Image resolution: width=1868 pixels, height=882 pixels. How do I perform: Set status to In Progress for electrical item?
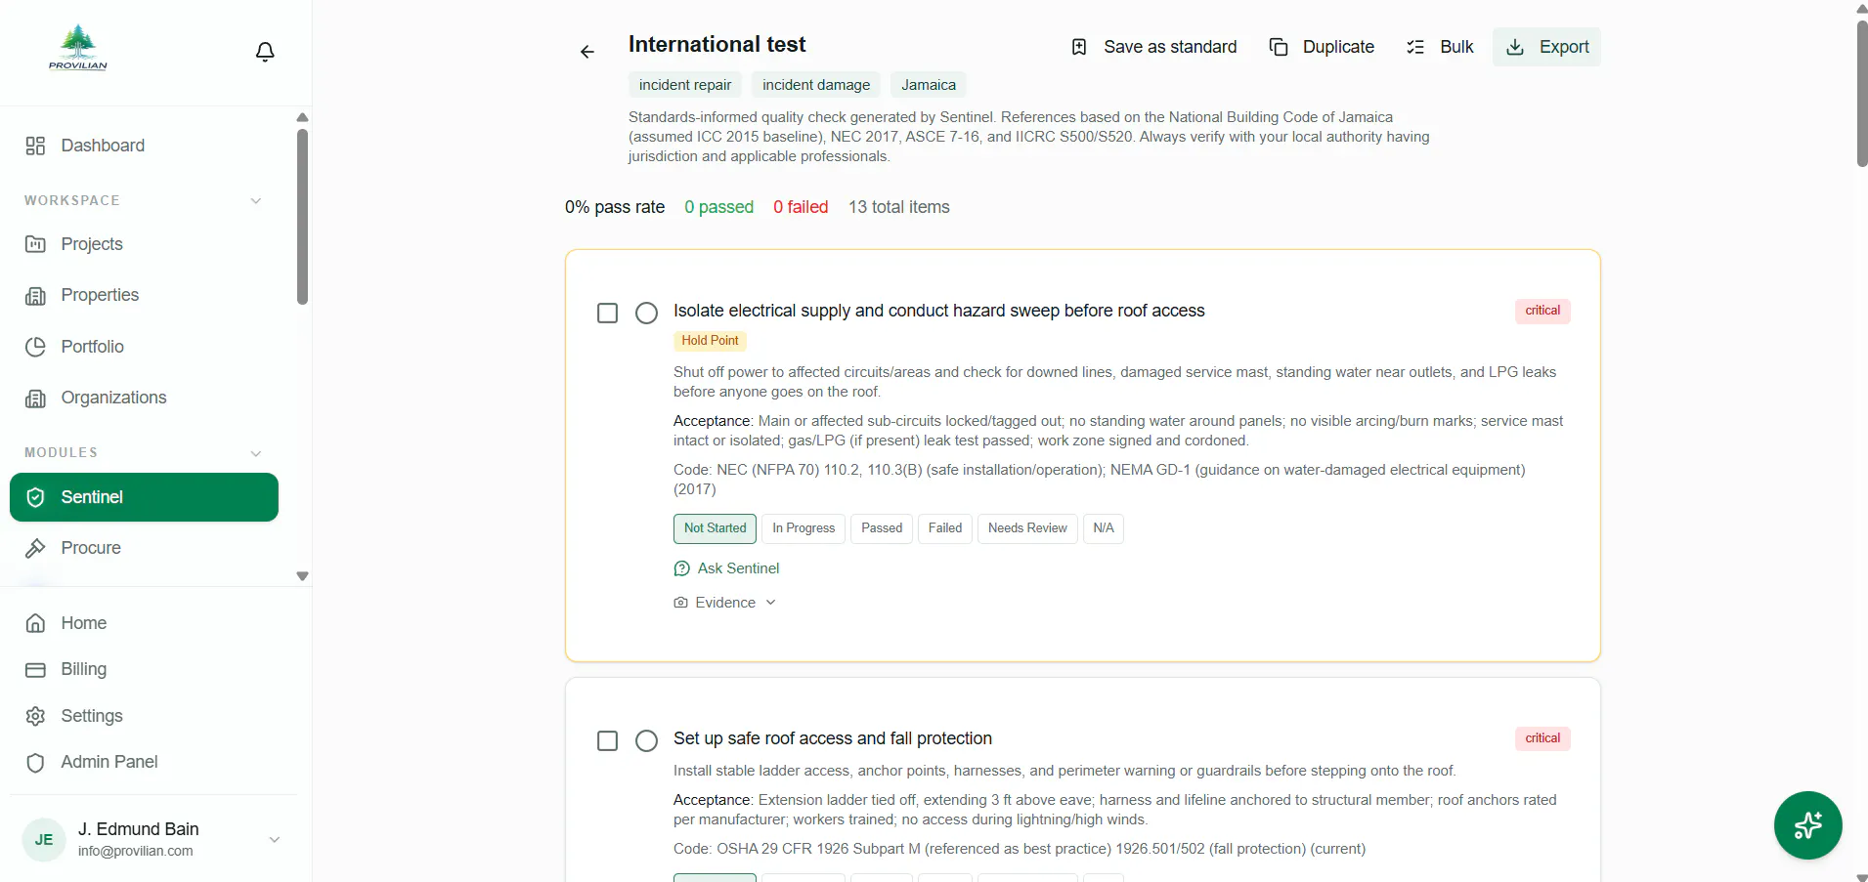[x=804, y=528]
